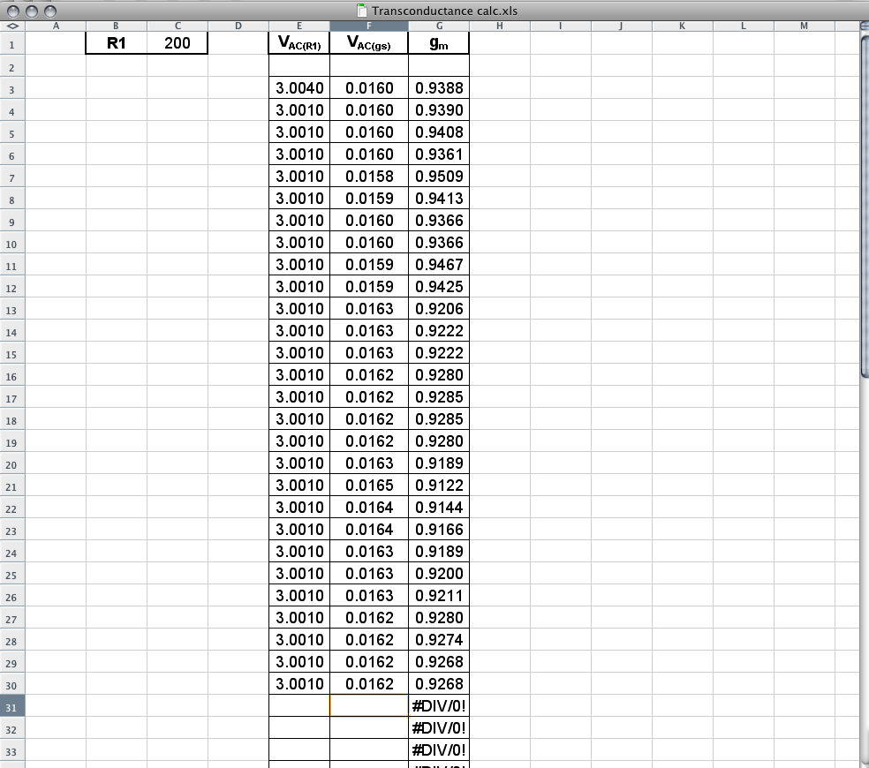Select column A header
Viewport: 869px width, 768px height.
click(x=56, y=26)
